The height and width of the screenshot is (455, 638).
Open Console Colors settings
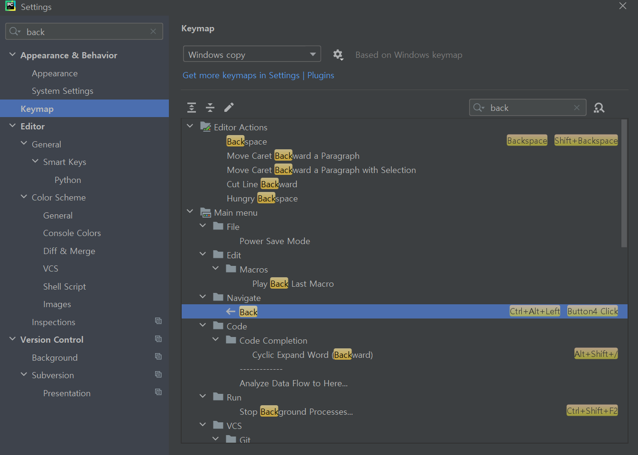[72, 233]
